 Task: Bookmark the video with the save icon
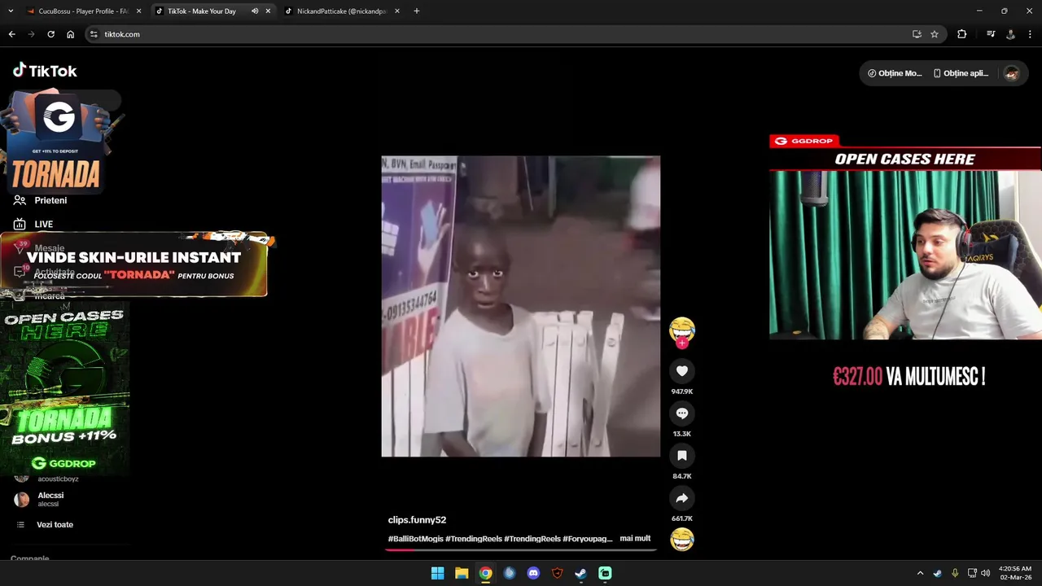682,456
